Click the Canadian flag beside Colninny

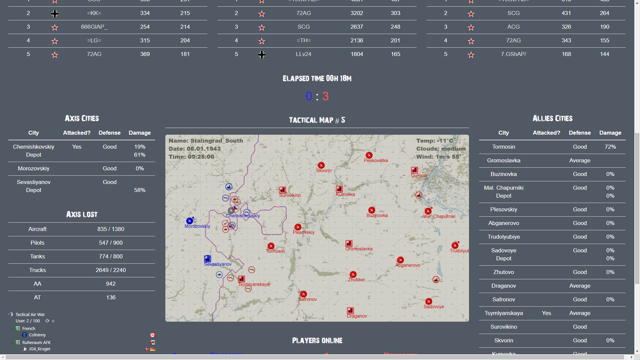pos(153,335)
